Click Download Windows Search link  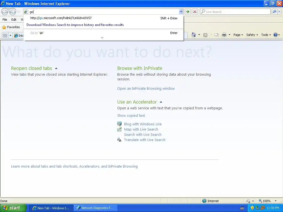pyautogui.click(x=75, y=25)
